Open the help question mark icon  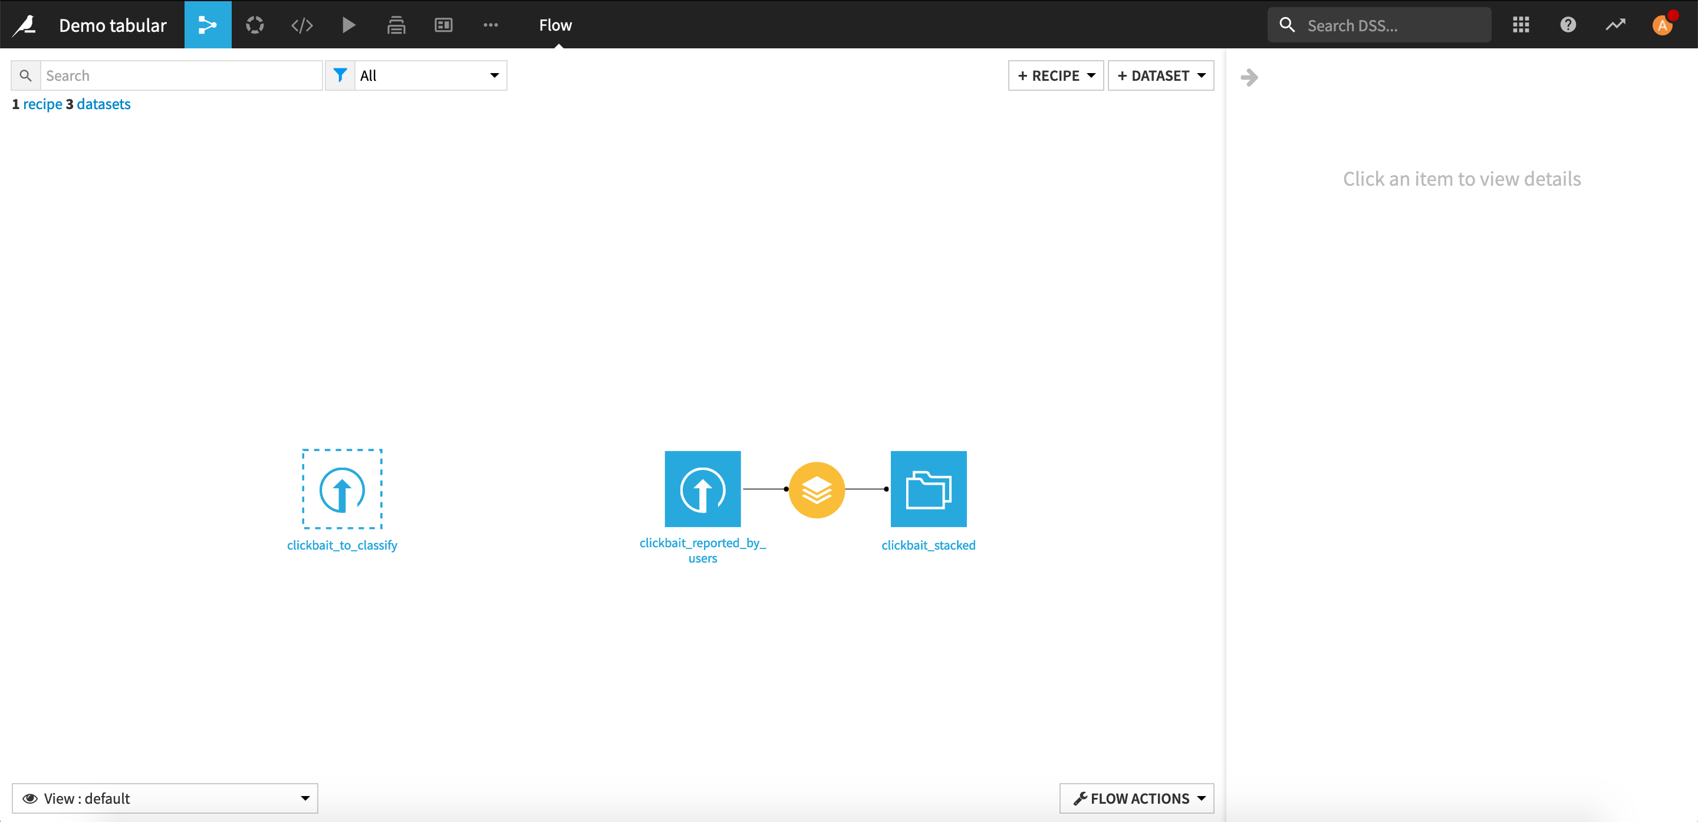(x=1568, y=25)
